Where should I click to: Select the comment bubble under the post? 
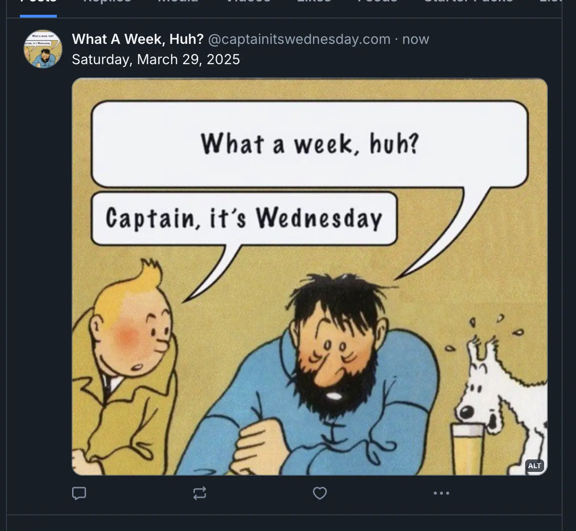[79, 493]
